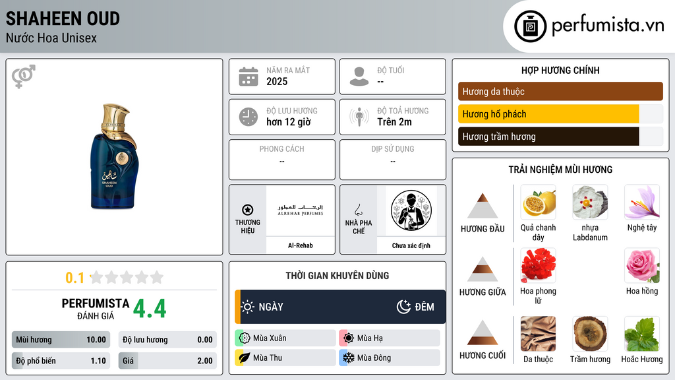Click the summer sun icon for Mùa Hạ
675x380 pixels.
349,338
